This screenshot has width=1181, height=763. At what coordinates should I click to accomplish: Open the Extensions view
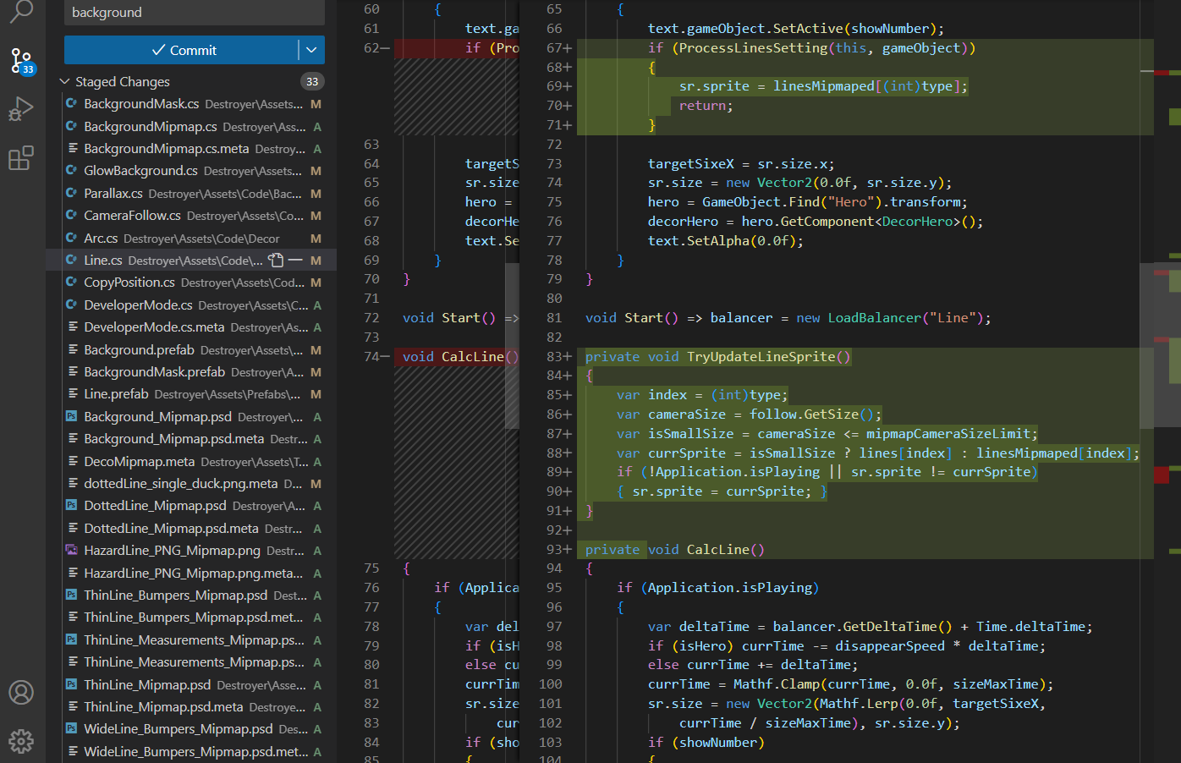click(x=21, y=158)
